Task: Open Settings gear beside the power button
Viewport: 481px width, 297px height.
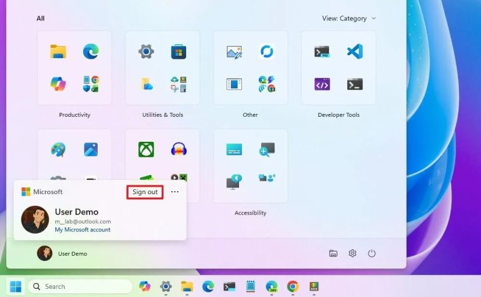Action: [x=352, y=253]
